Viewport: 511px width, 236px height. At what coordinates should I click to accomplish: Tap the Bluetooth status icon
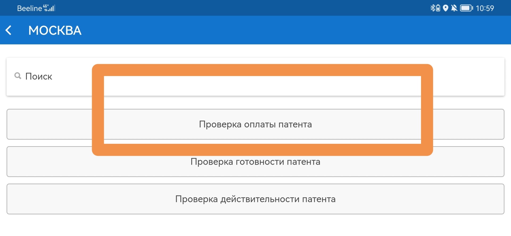432,8
